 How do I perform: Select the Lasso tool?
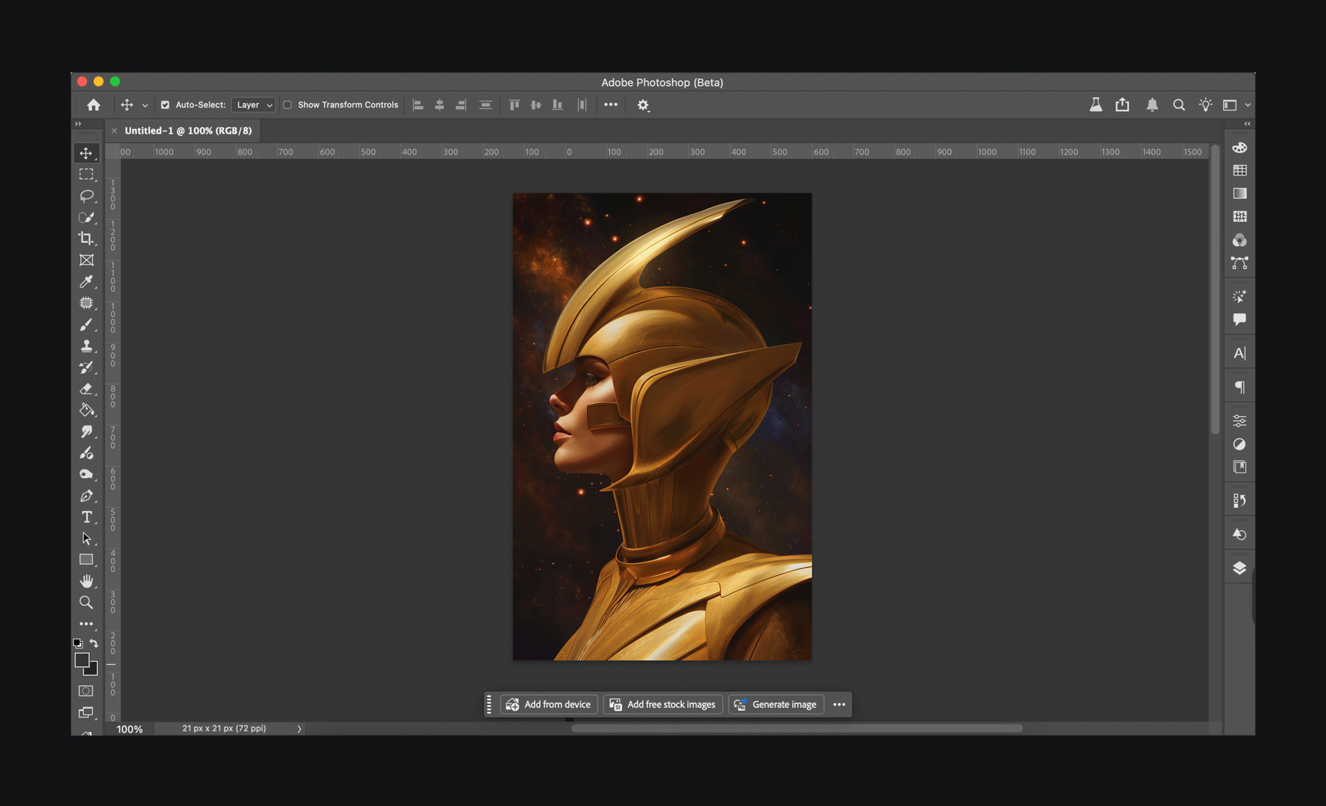click(86, 196)
